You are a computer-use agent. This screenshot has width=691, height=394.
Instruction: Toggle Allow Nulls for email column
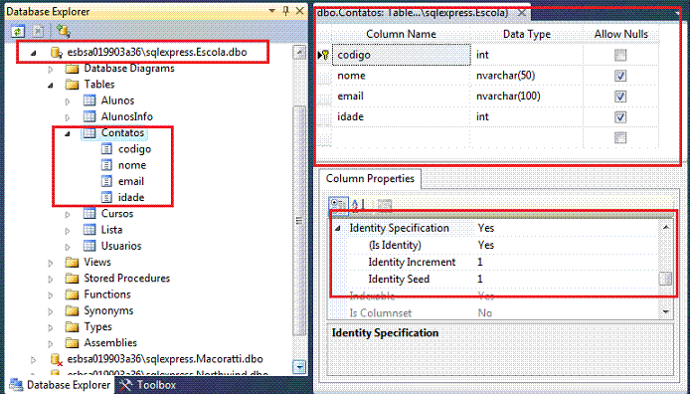point(620,97)
